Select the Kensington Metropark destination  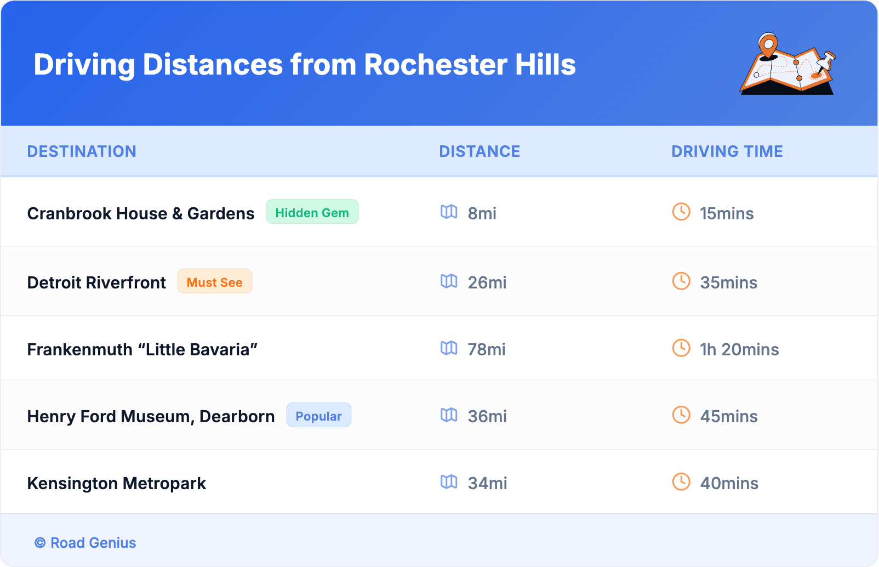[x=116, y=483]
